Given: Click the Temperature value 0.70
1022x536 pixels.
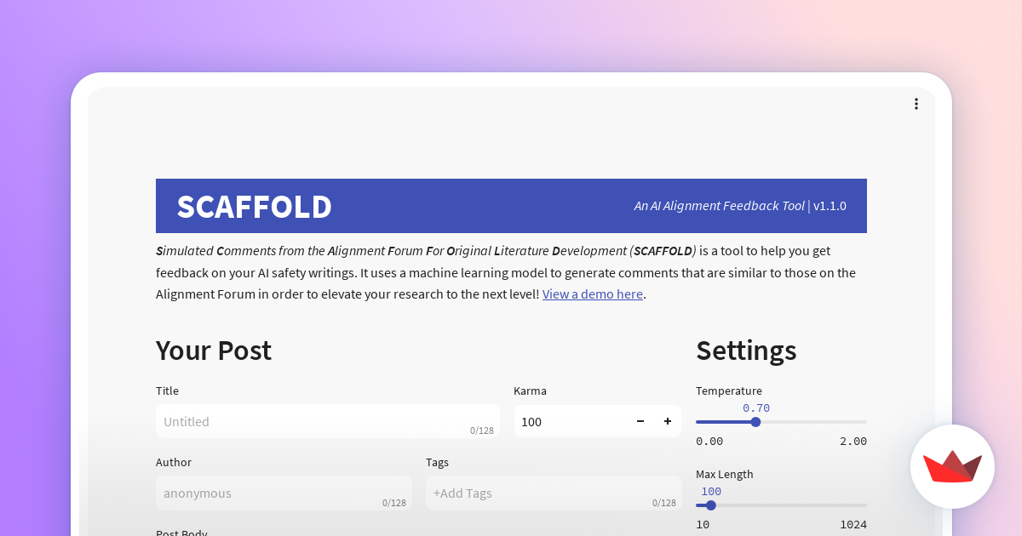Looking at the screenshot, I should click(x=756, y=408).
